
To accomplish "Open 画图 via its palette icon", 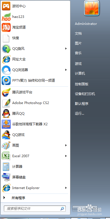I will coord(6,145).
